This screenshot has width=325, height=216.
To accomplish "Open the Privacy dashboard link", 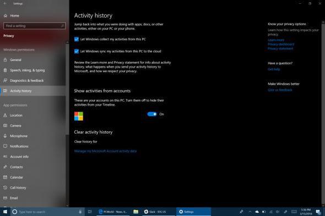I will pos(281,45).
